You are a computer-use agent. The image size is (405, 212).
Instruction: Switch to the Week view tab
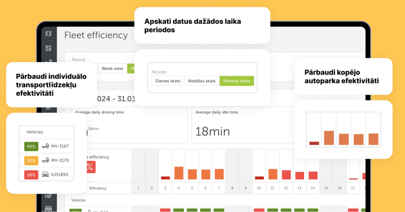(112, 68)
